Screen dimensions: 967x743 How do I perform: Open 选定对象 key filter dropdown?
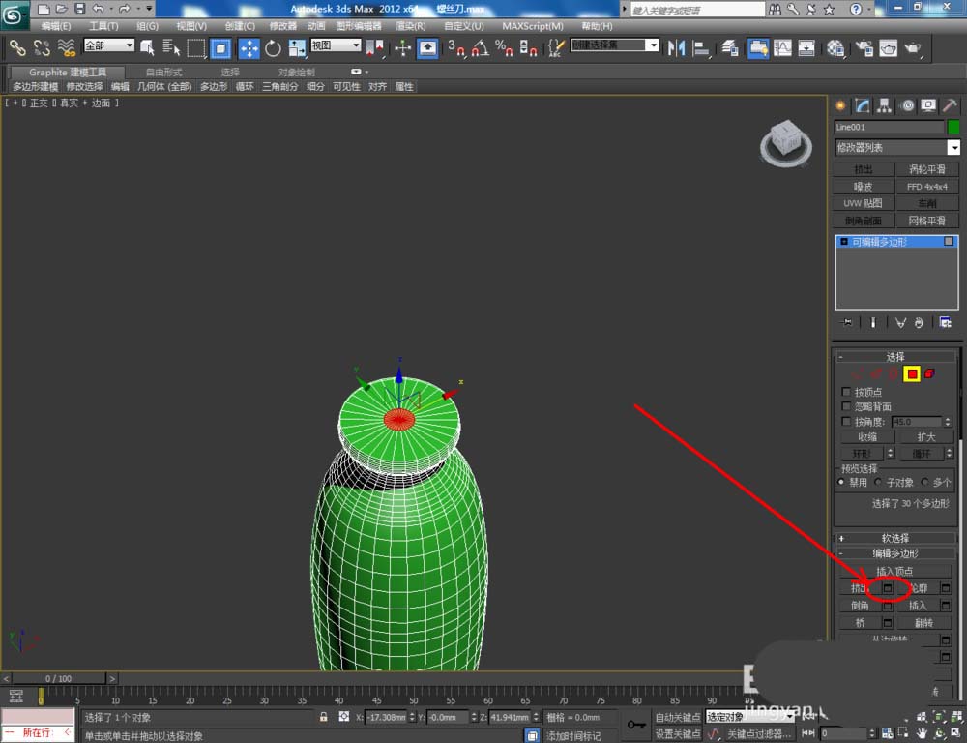(750, 717)
